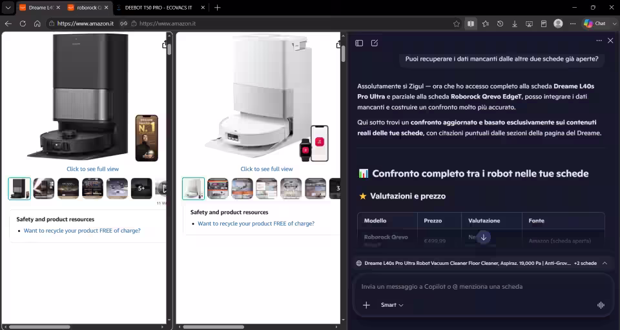Open the browser settings and more menu
Screen dimensions: 620x330
(573, 24)
